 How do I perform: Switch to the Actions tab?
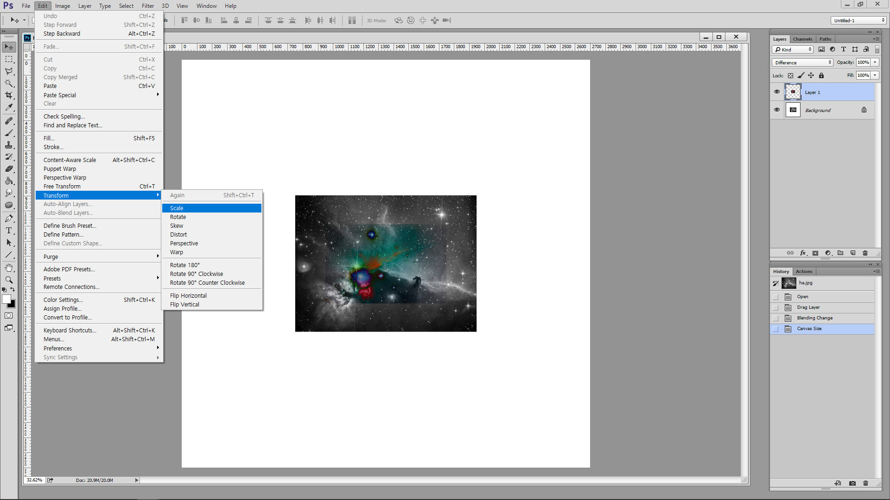point(804,271)
